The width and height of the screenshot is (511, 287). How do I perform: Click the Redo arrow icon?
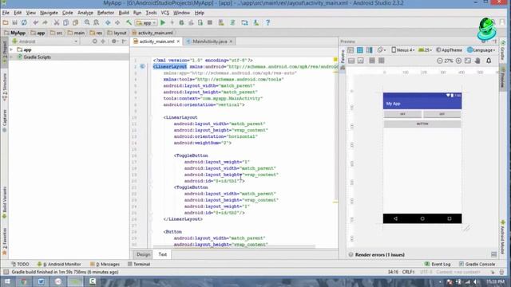point(45,23)
